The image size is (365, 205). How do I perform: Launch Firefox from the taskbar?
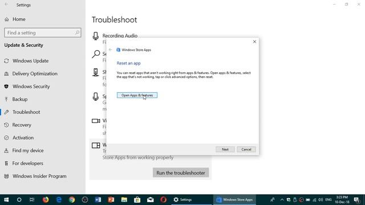(46, 200)
